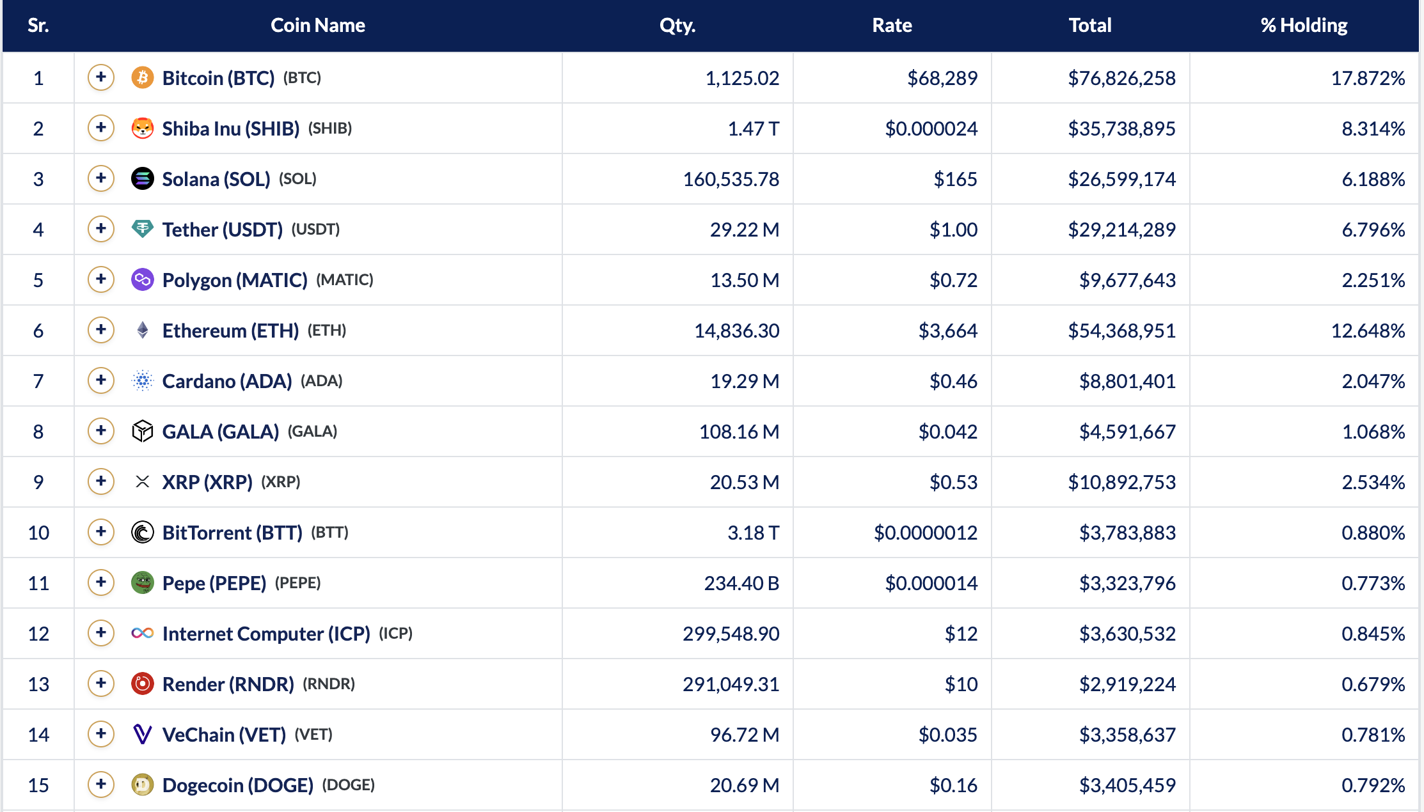This screenshot has width=1424, height=812.
Task: Click the Shiba Inu coin logo icon
Action: point(143,128)
